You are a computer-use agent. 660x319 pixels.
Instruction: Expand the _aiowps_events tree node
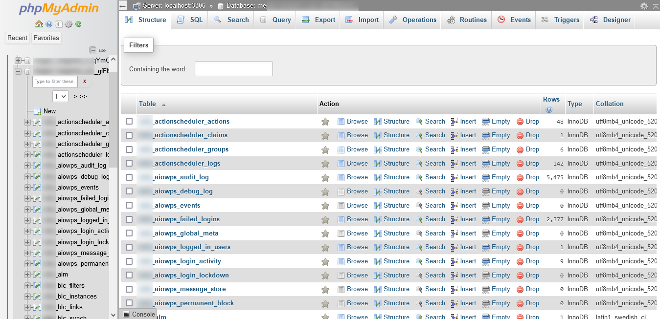[27, 188]
